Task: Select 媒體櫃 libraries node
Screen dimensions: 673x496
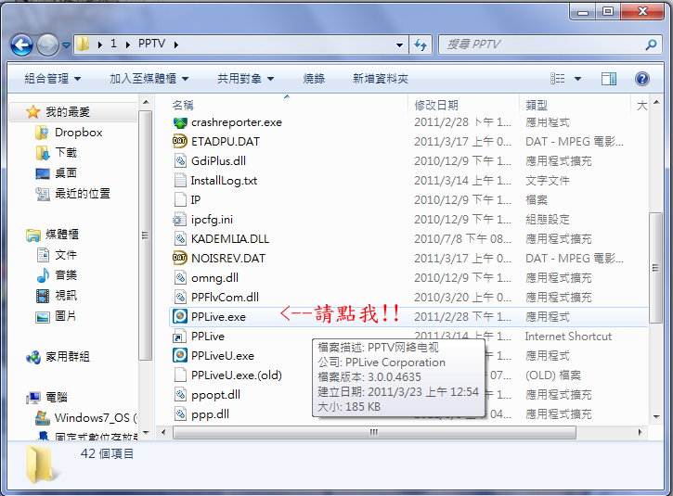Action: 62,234
